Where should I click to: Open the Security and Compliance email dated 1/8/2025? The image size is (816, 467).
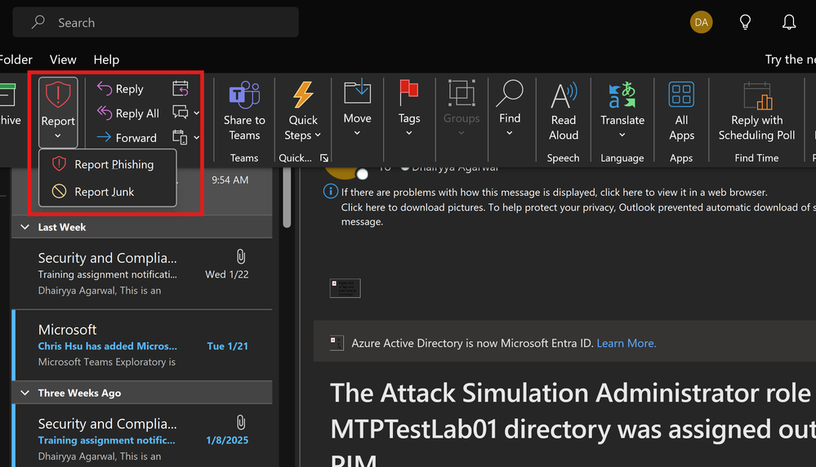pyautogui.click(x=142, y=436)
